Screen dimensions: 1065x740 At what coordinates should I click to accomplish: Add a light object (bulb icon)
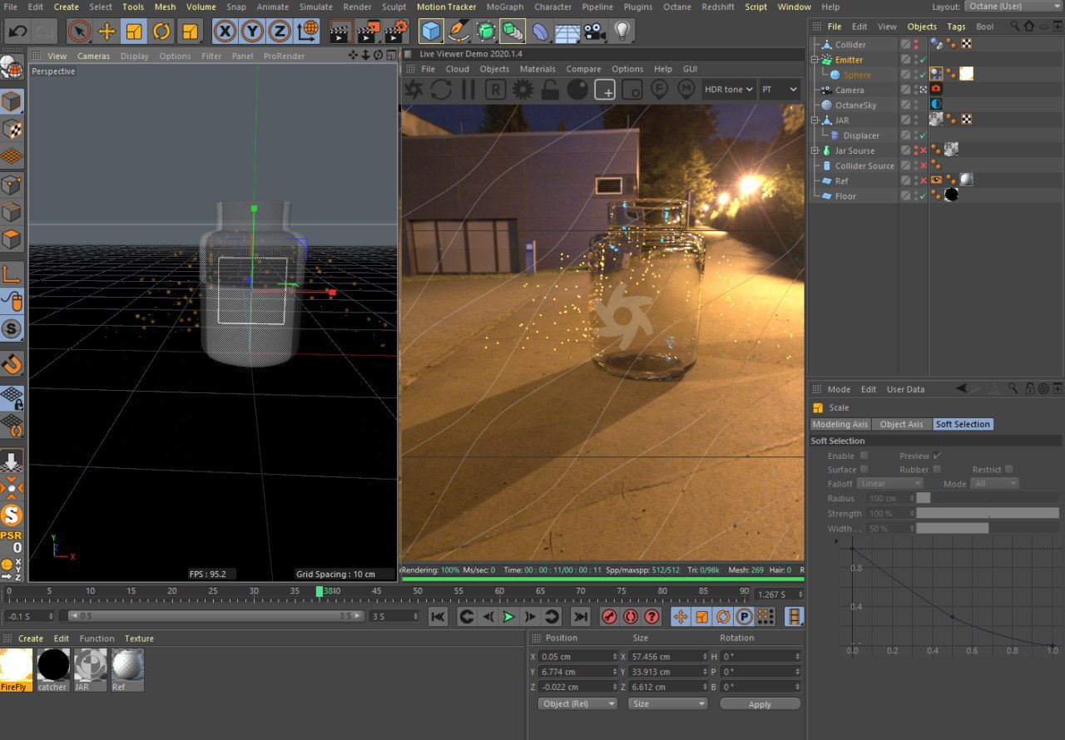[622, 32]
